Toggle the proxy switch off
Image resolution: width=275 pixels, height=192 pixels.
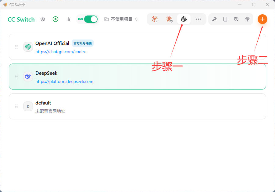91,19
